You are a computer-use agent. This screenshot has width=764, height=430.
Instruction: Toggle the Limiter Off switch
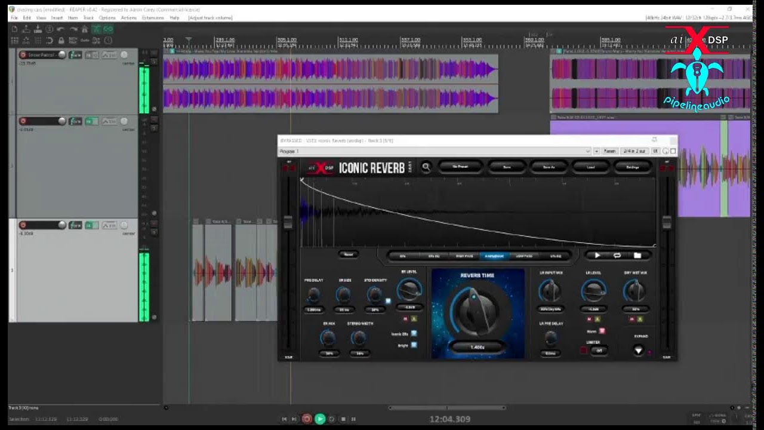600,351
